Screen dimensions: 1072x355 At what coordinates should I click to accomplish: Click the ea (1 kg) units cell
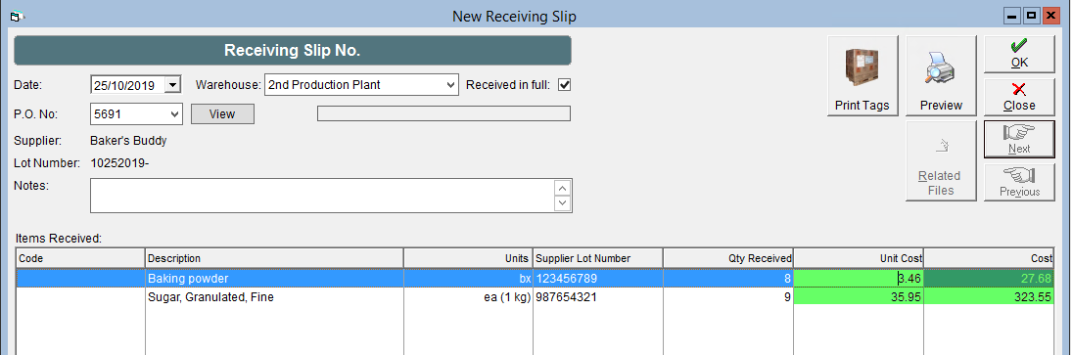[468, 297]
